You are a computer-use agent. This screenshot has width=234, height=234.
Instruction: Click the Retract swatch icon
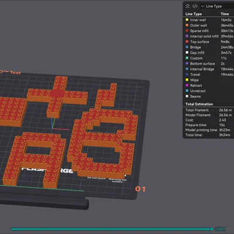pyautogui.click(x=187, y=85)
